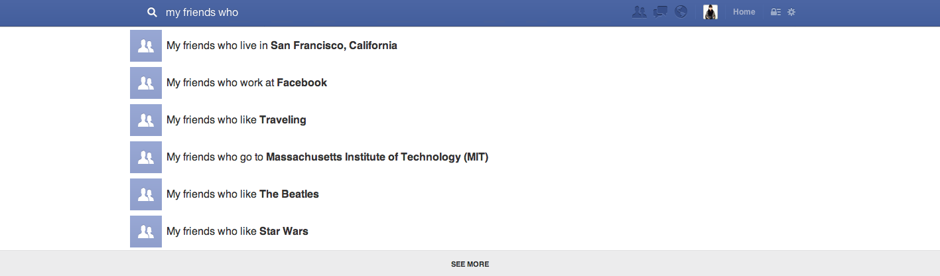The width and height of the screenshot is (940, 276).
Task: Choose friends who go to MIT suggestion
Action: pyautogui.click(x=327, y=157)
